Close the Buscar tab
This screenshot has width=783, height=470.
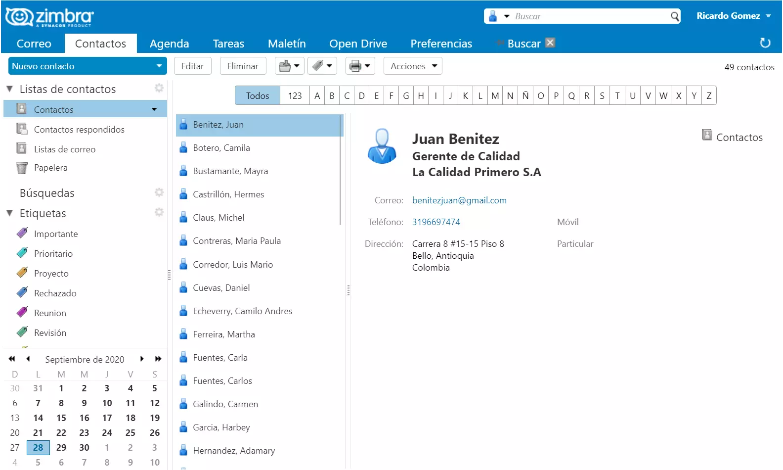pyautogui.click(x=550, y=43)
